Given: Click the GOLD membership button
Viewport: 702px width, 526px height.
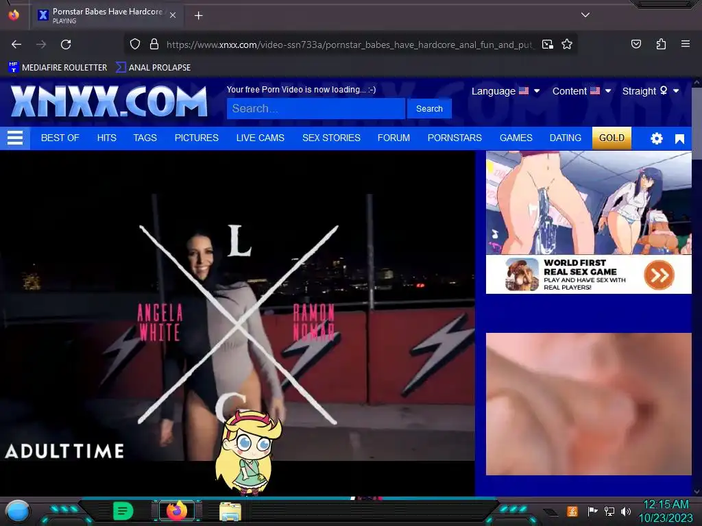Looking at the screenshot, I should click(x=612, y=138).
